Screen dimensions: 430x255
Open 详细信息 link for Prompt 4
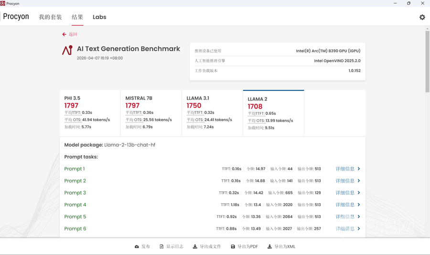tap(345, 205)
